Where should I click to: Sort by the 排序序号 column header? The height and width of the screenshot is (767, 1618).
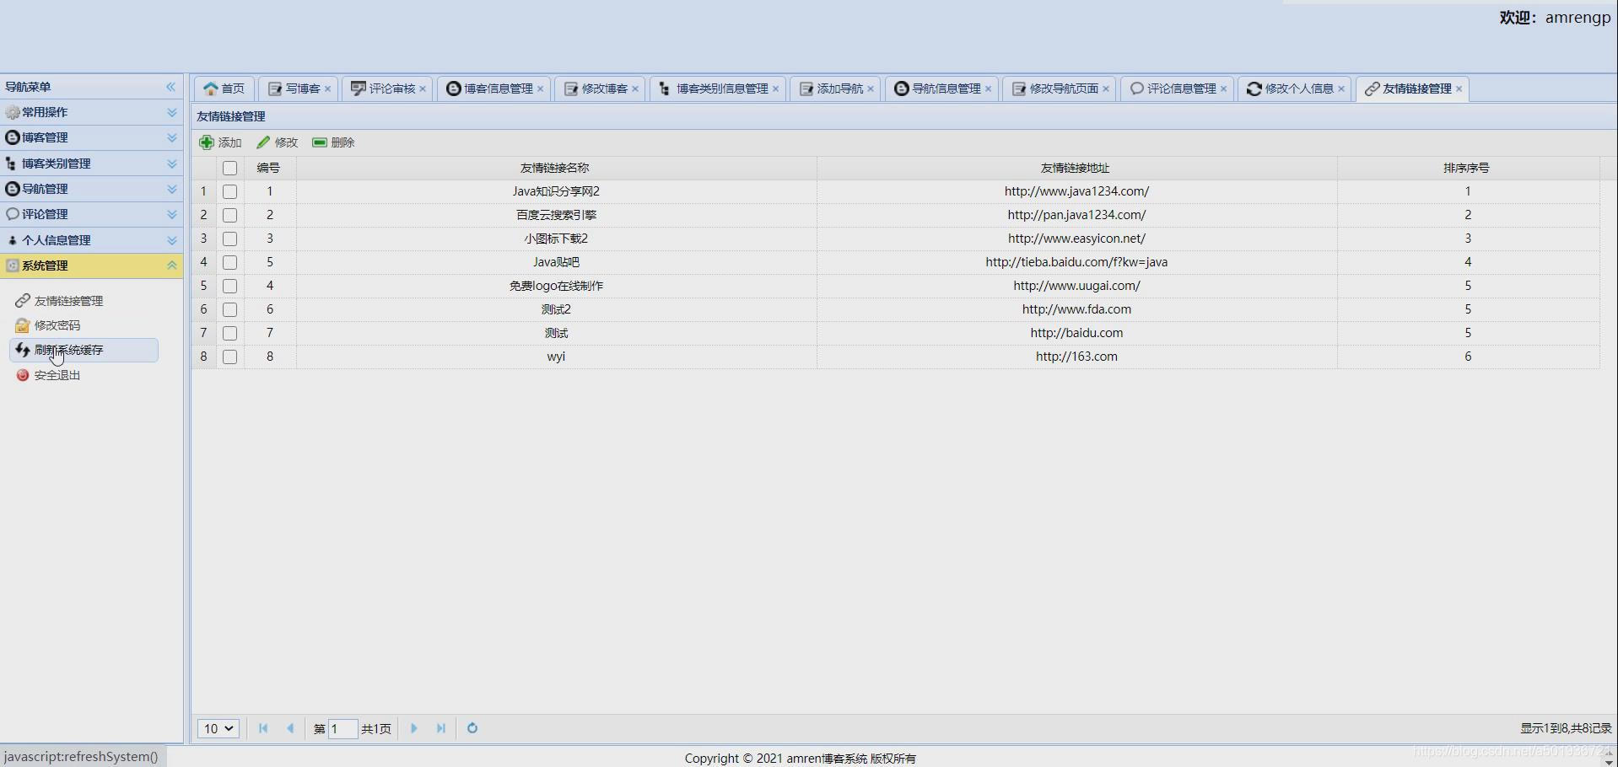(1467, 169)
